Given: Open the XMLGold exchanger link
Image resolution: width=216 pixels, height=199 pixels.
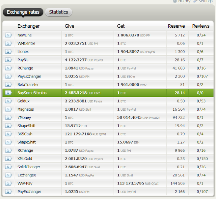Looking at the screenshot, I should (x=25, y=159).
